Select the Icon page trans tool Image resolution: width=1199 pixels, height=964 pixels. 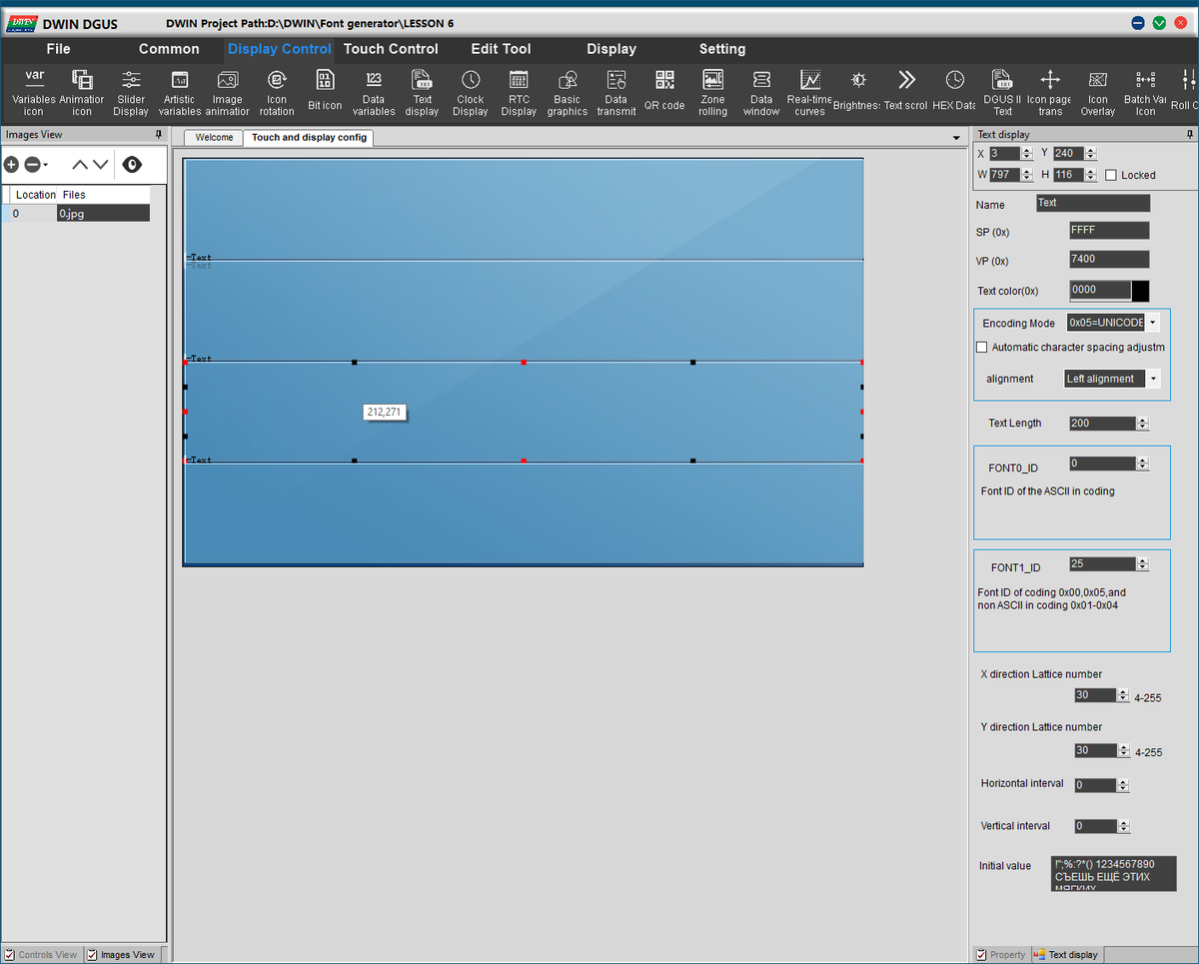click(x=1050, y=92)
